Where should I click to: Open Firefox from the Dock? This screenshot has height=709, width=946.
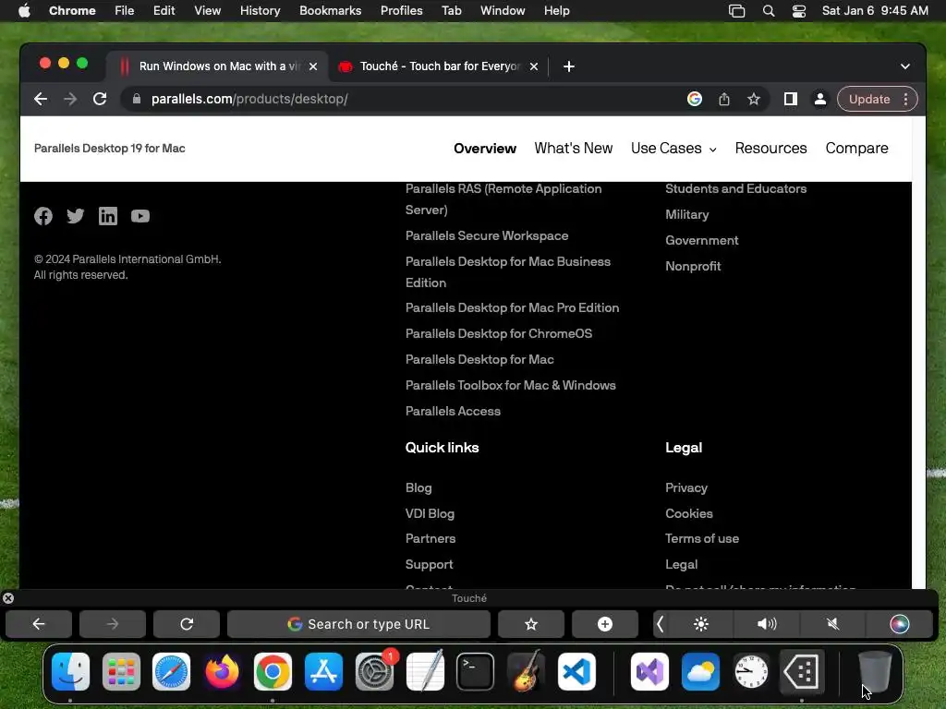pyautogui.click(x=222, y=671)
